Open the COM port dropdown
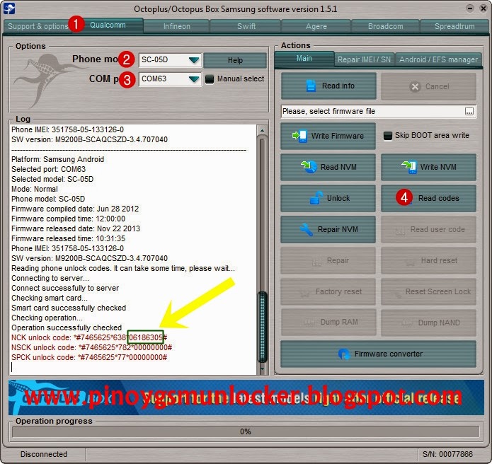The width and height of the screenshot is (492, 464). pos(194,79)
